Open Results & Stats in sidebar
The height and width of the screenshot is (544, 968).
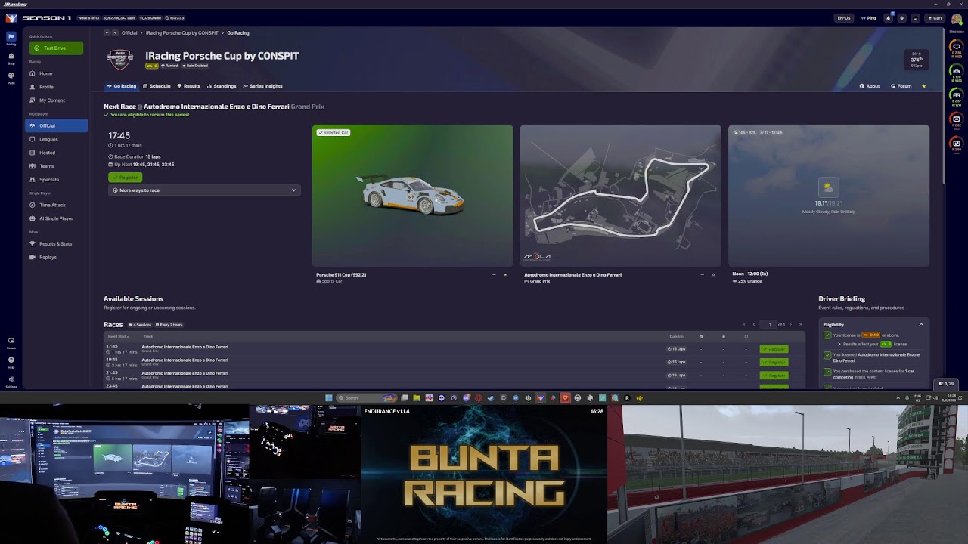click(x=57, y=244)
